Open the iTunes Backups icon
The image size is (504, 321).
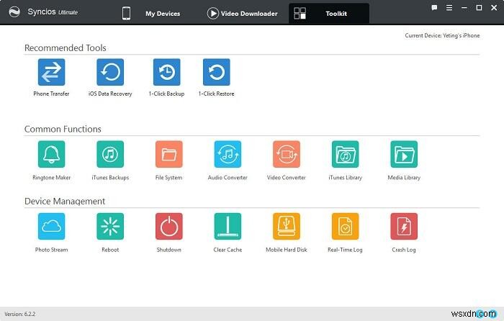110,154
